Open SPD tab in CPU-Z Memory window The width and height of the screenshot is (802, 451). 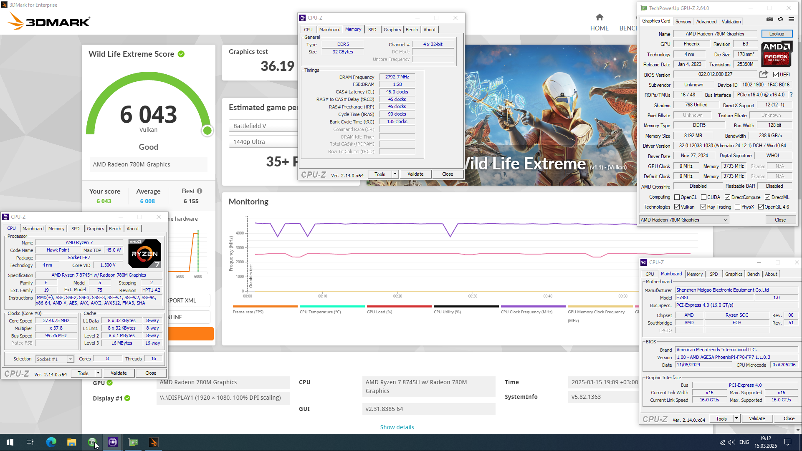(372, 30)
